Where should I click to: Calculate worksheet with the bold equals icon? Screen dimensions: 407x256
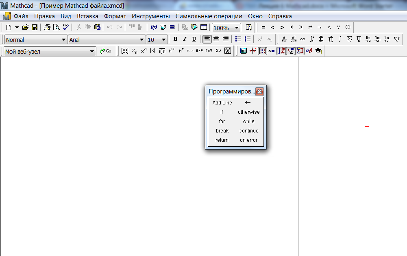click(x=172, y=27)
